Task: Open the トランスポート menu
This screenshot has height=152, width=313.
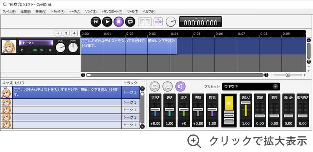Action: tap(112, 12)
